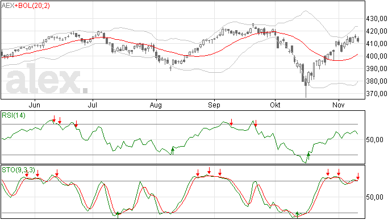Click the green RSI buy arrow in August

172,151
